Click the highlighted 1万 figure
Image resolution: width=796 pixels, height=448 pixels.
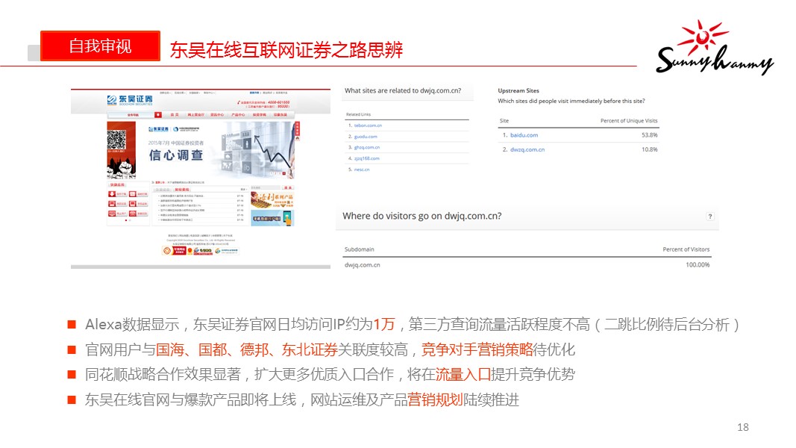tap(383, 324)
